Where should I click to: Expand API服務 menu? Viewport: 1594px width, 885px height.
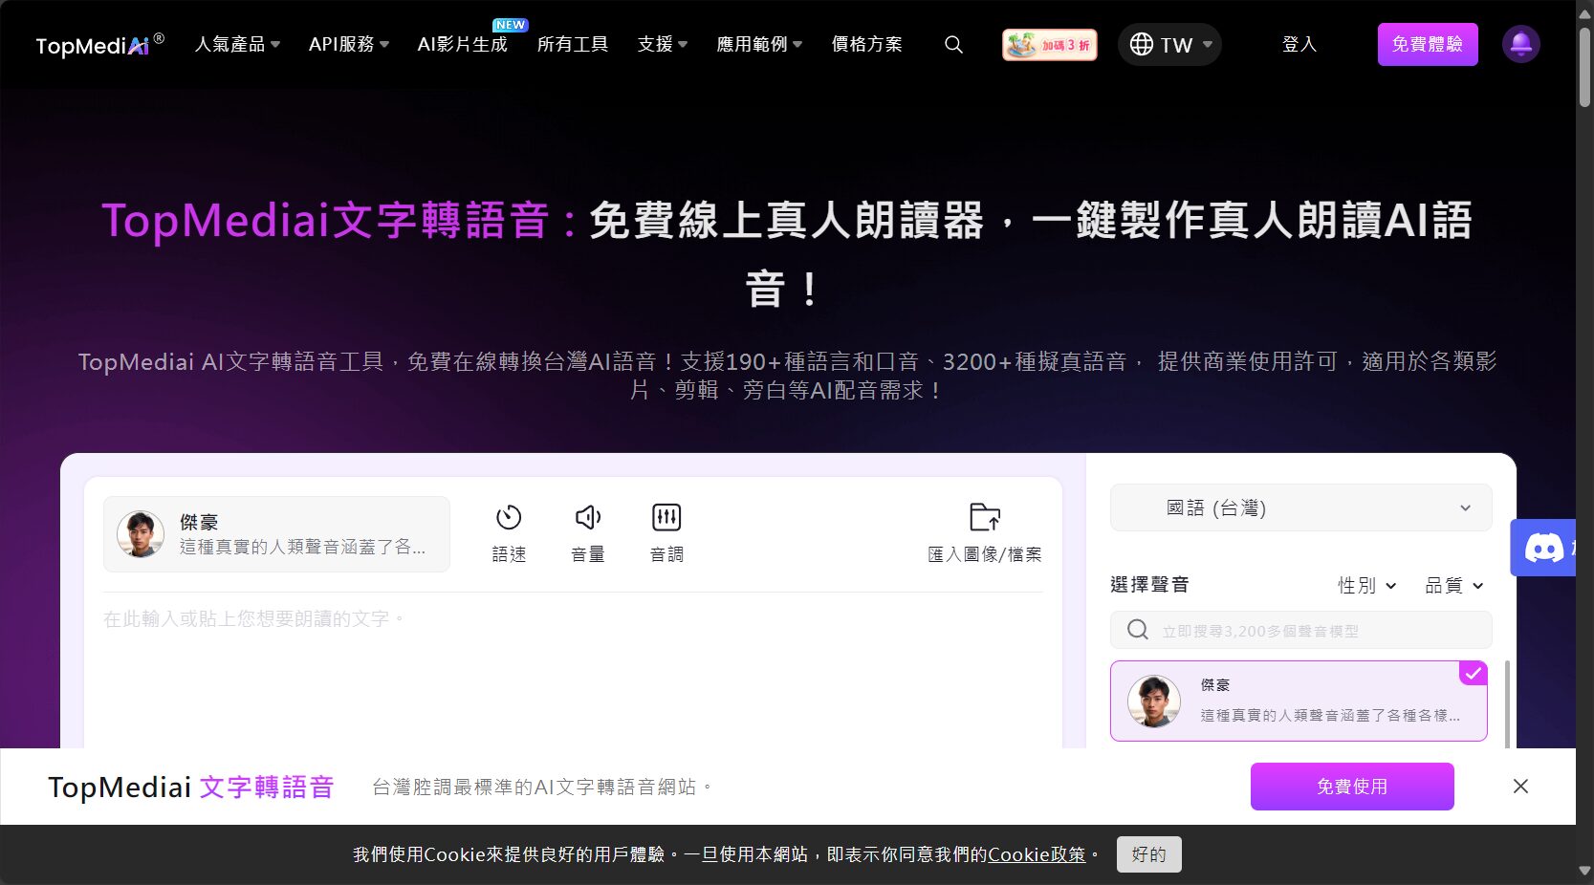coord(349,44)
